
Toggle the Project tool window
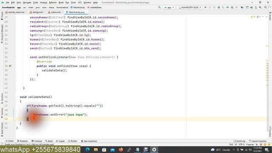[2, 16]
